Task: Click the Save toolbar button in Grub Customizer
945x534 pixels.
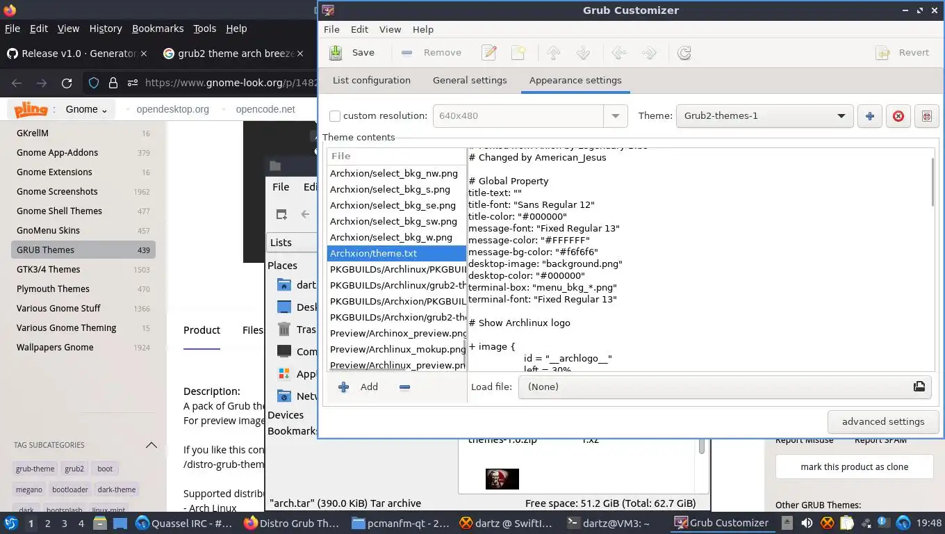Action: (352, 53)
